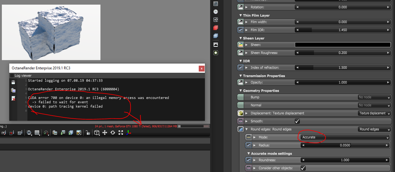Click the mountain image icon in the sidebar
This screenshot has height=172, width=395.
click(216, 44)
